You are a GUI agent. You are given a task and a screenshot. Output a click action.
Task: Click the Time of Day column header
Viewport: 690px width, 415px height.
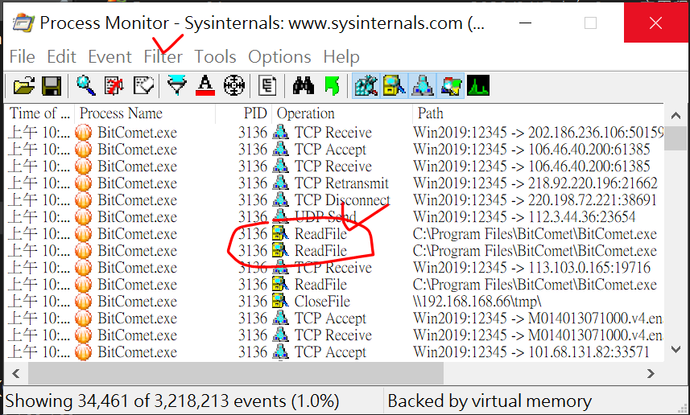point(39,113)
